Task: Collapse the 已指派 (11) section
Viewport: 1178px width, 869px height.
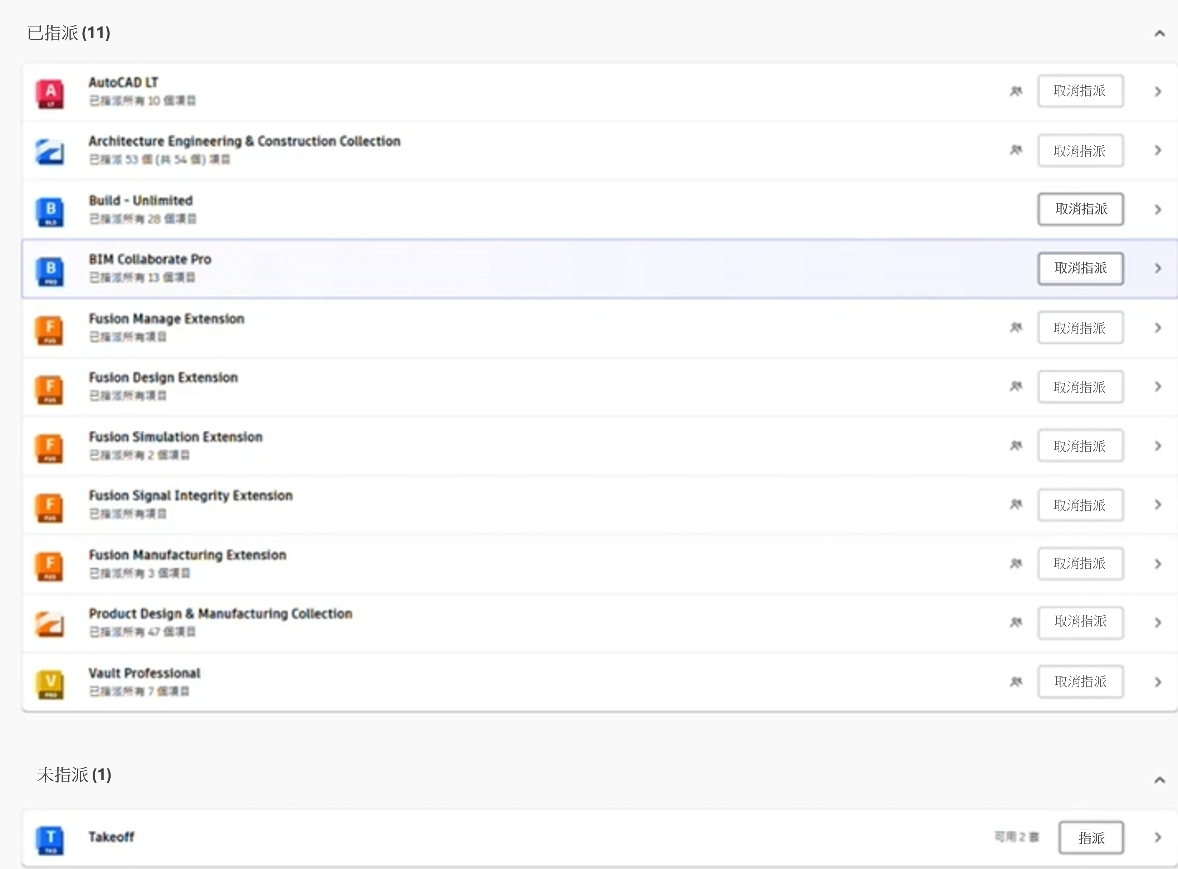Action: [x=1159, y=34]
